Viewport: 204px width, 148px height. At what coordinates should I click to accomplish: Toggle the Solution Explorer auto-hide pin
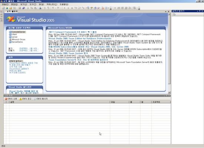pyautogui.click(x=200, y=11)
